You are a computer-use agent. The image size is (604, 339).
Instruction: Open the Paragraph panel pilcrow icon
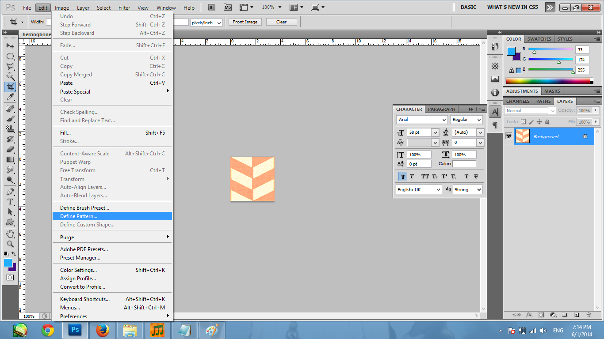click(x=495, y=125)
